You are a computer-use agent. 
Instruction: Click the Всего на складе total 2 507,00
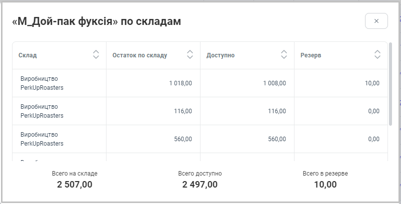tap(74, 185)
